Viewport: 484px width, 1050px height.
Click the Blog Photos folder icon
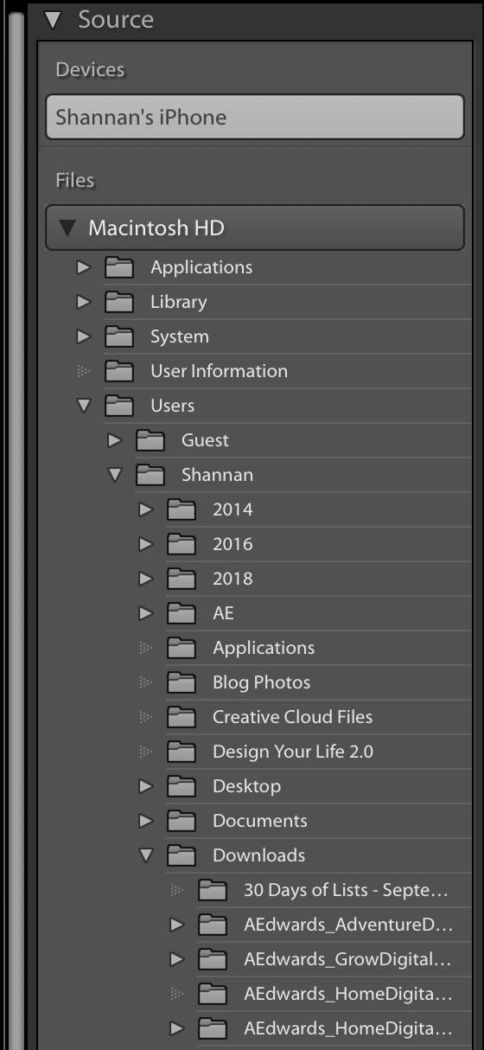pyautogui.click(x=181, y=682)
